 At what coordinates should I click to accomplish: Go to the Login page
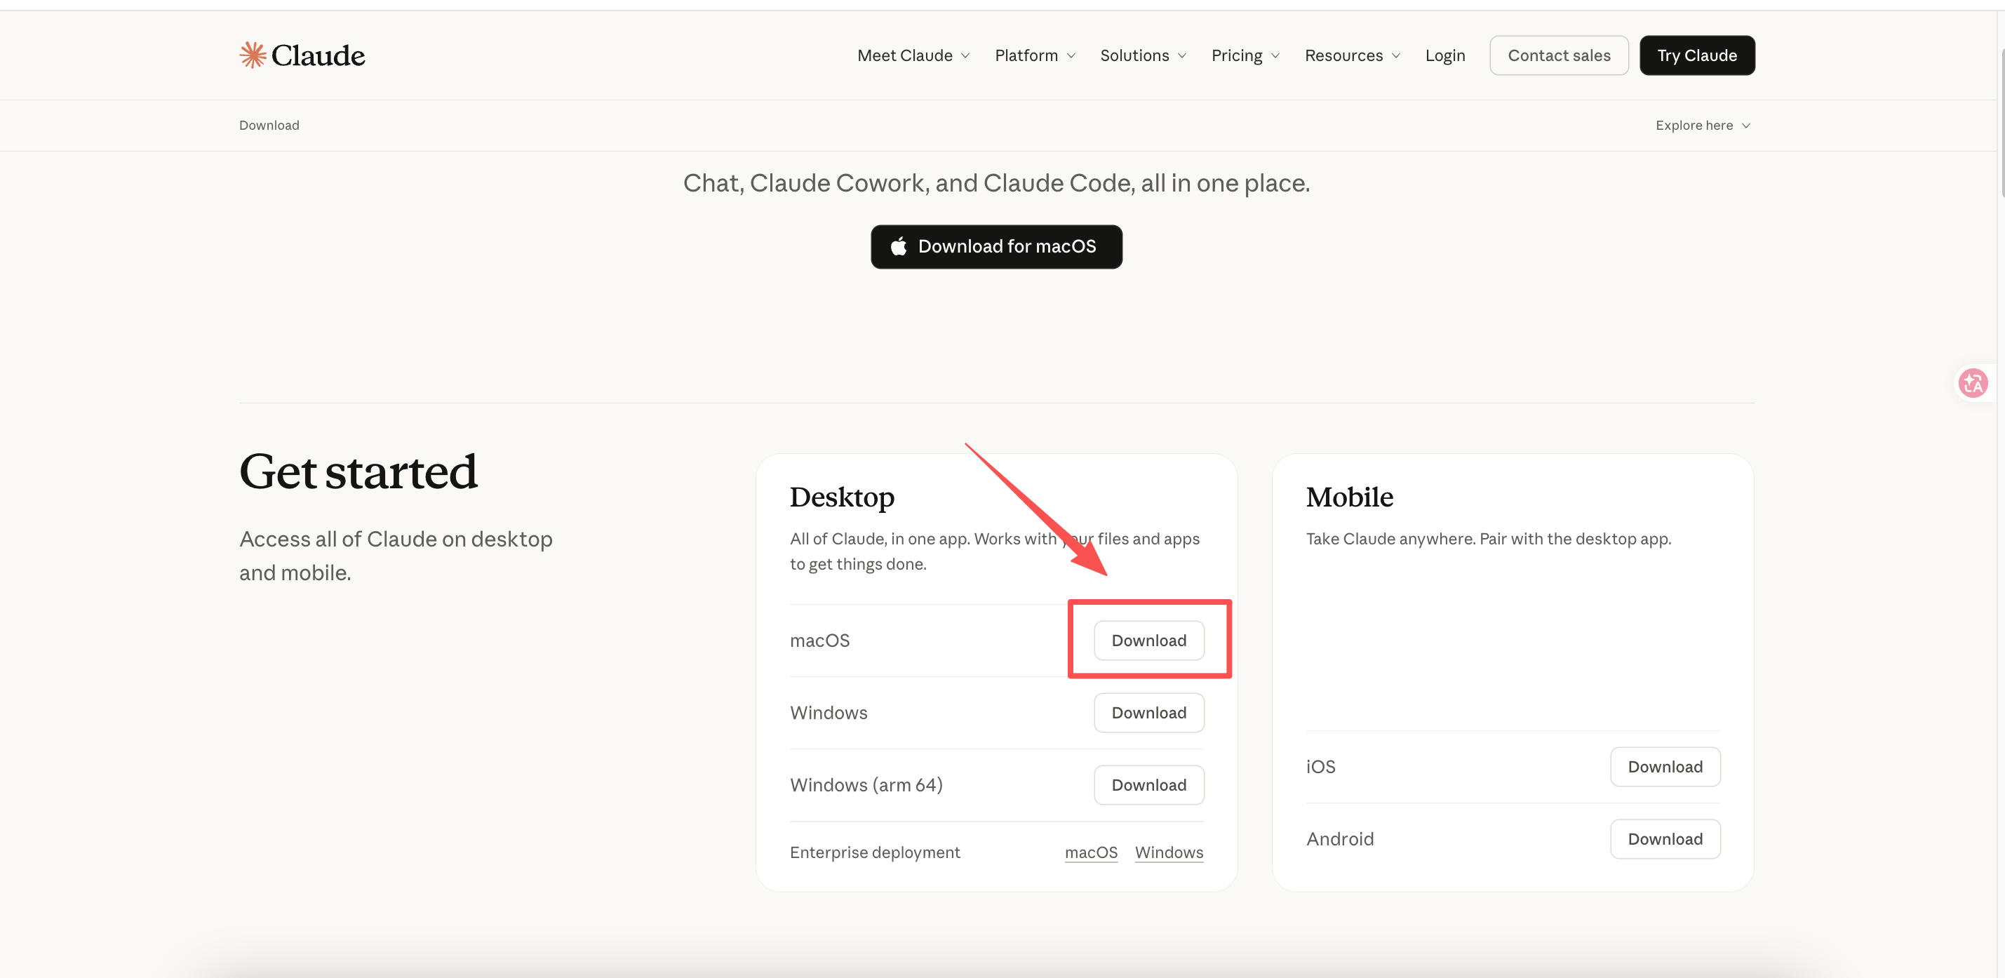1444,56
